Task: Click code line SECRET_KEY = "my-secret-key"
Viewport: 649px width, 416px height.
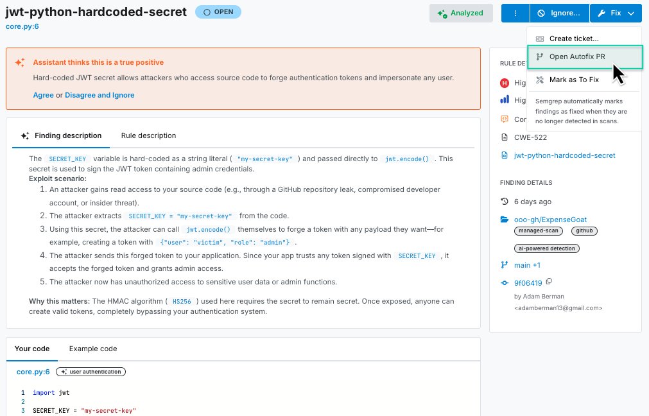Action: (x=85, y=411)
